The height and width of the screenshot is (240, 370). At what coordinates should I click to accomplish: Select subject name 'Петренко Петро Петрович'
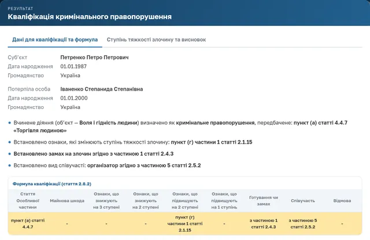coord(94,58)
